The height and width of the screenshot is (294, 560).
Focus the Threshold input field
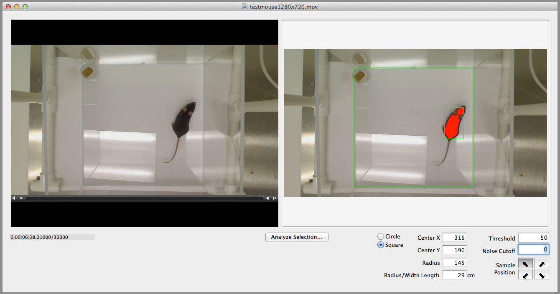pyautogui.click(x=534, y=238)
